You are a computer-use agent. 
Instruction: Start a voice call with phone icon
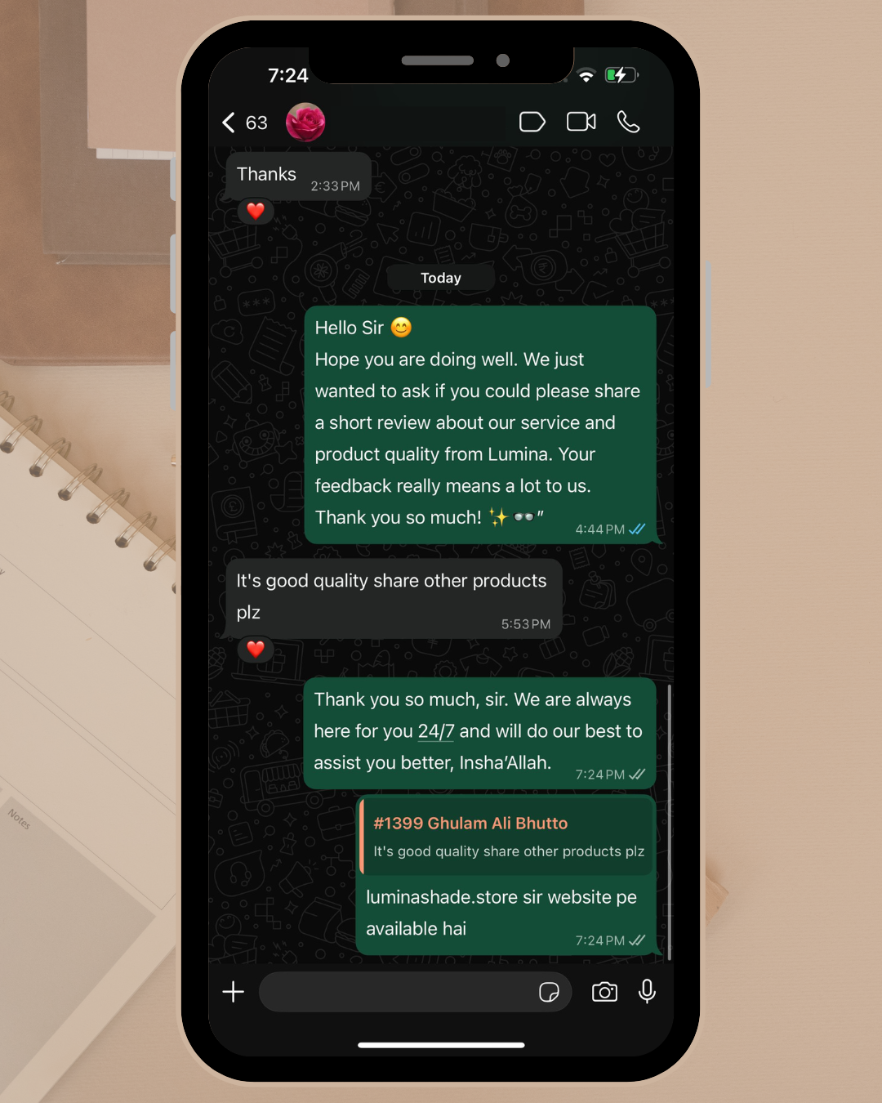click(628, 122)
